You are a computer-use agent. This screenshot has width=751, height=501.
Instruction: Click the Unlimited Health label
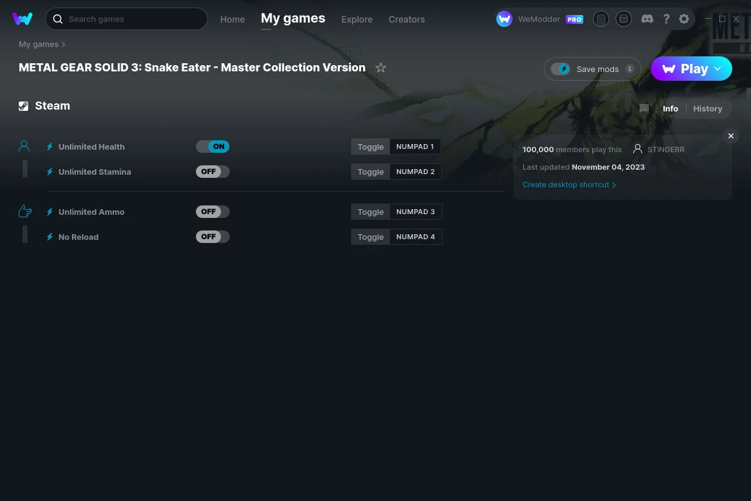pyautogui.click(x=91, y=147)
